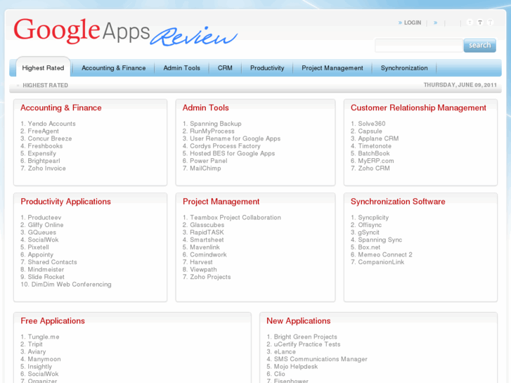The image size is (511, 383).
Task: Open GQueues entry
Action: (41, 233)
